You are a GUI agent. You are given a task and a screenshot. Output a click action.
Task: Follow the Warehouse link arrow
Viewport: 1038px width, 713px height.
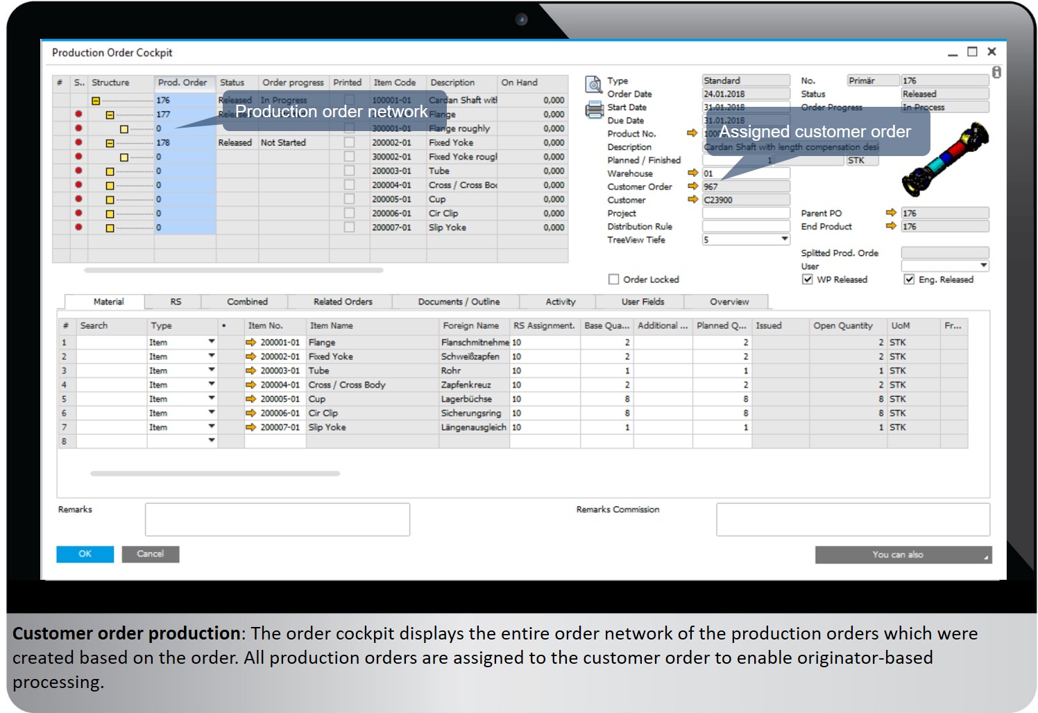point(692,173)
